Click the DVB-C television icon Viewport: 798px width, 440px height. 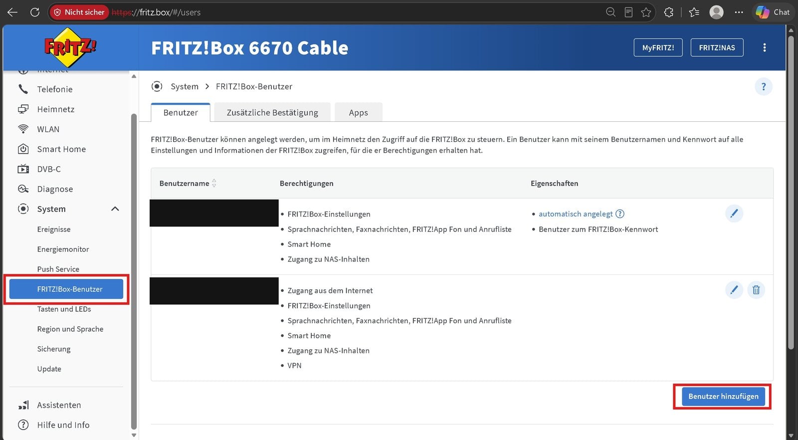tap(23, 169)
